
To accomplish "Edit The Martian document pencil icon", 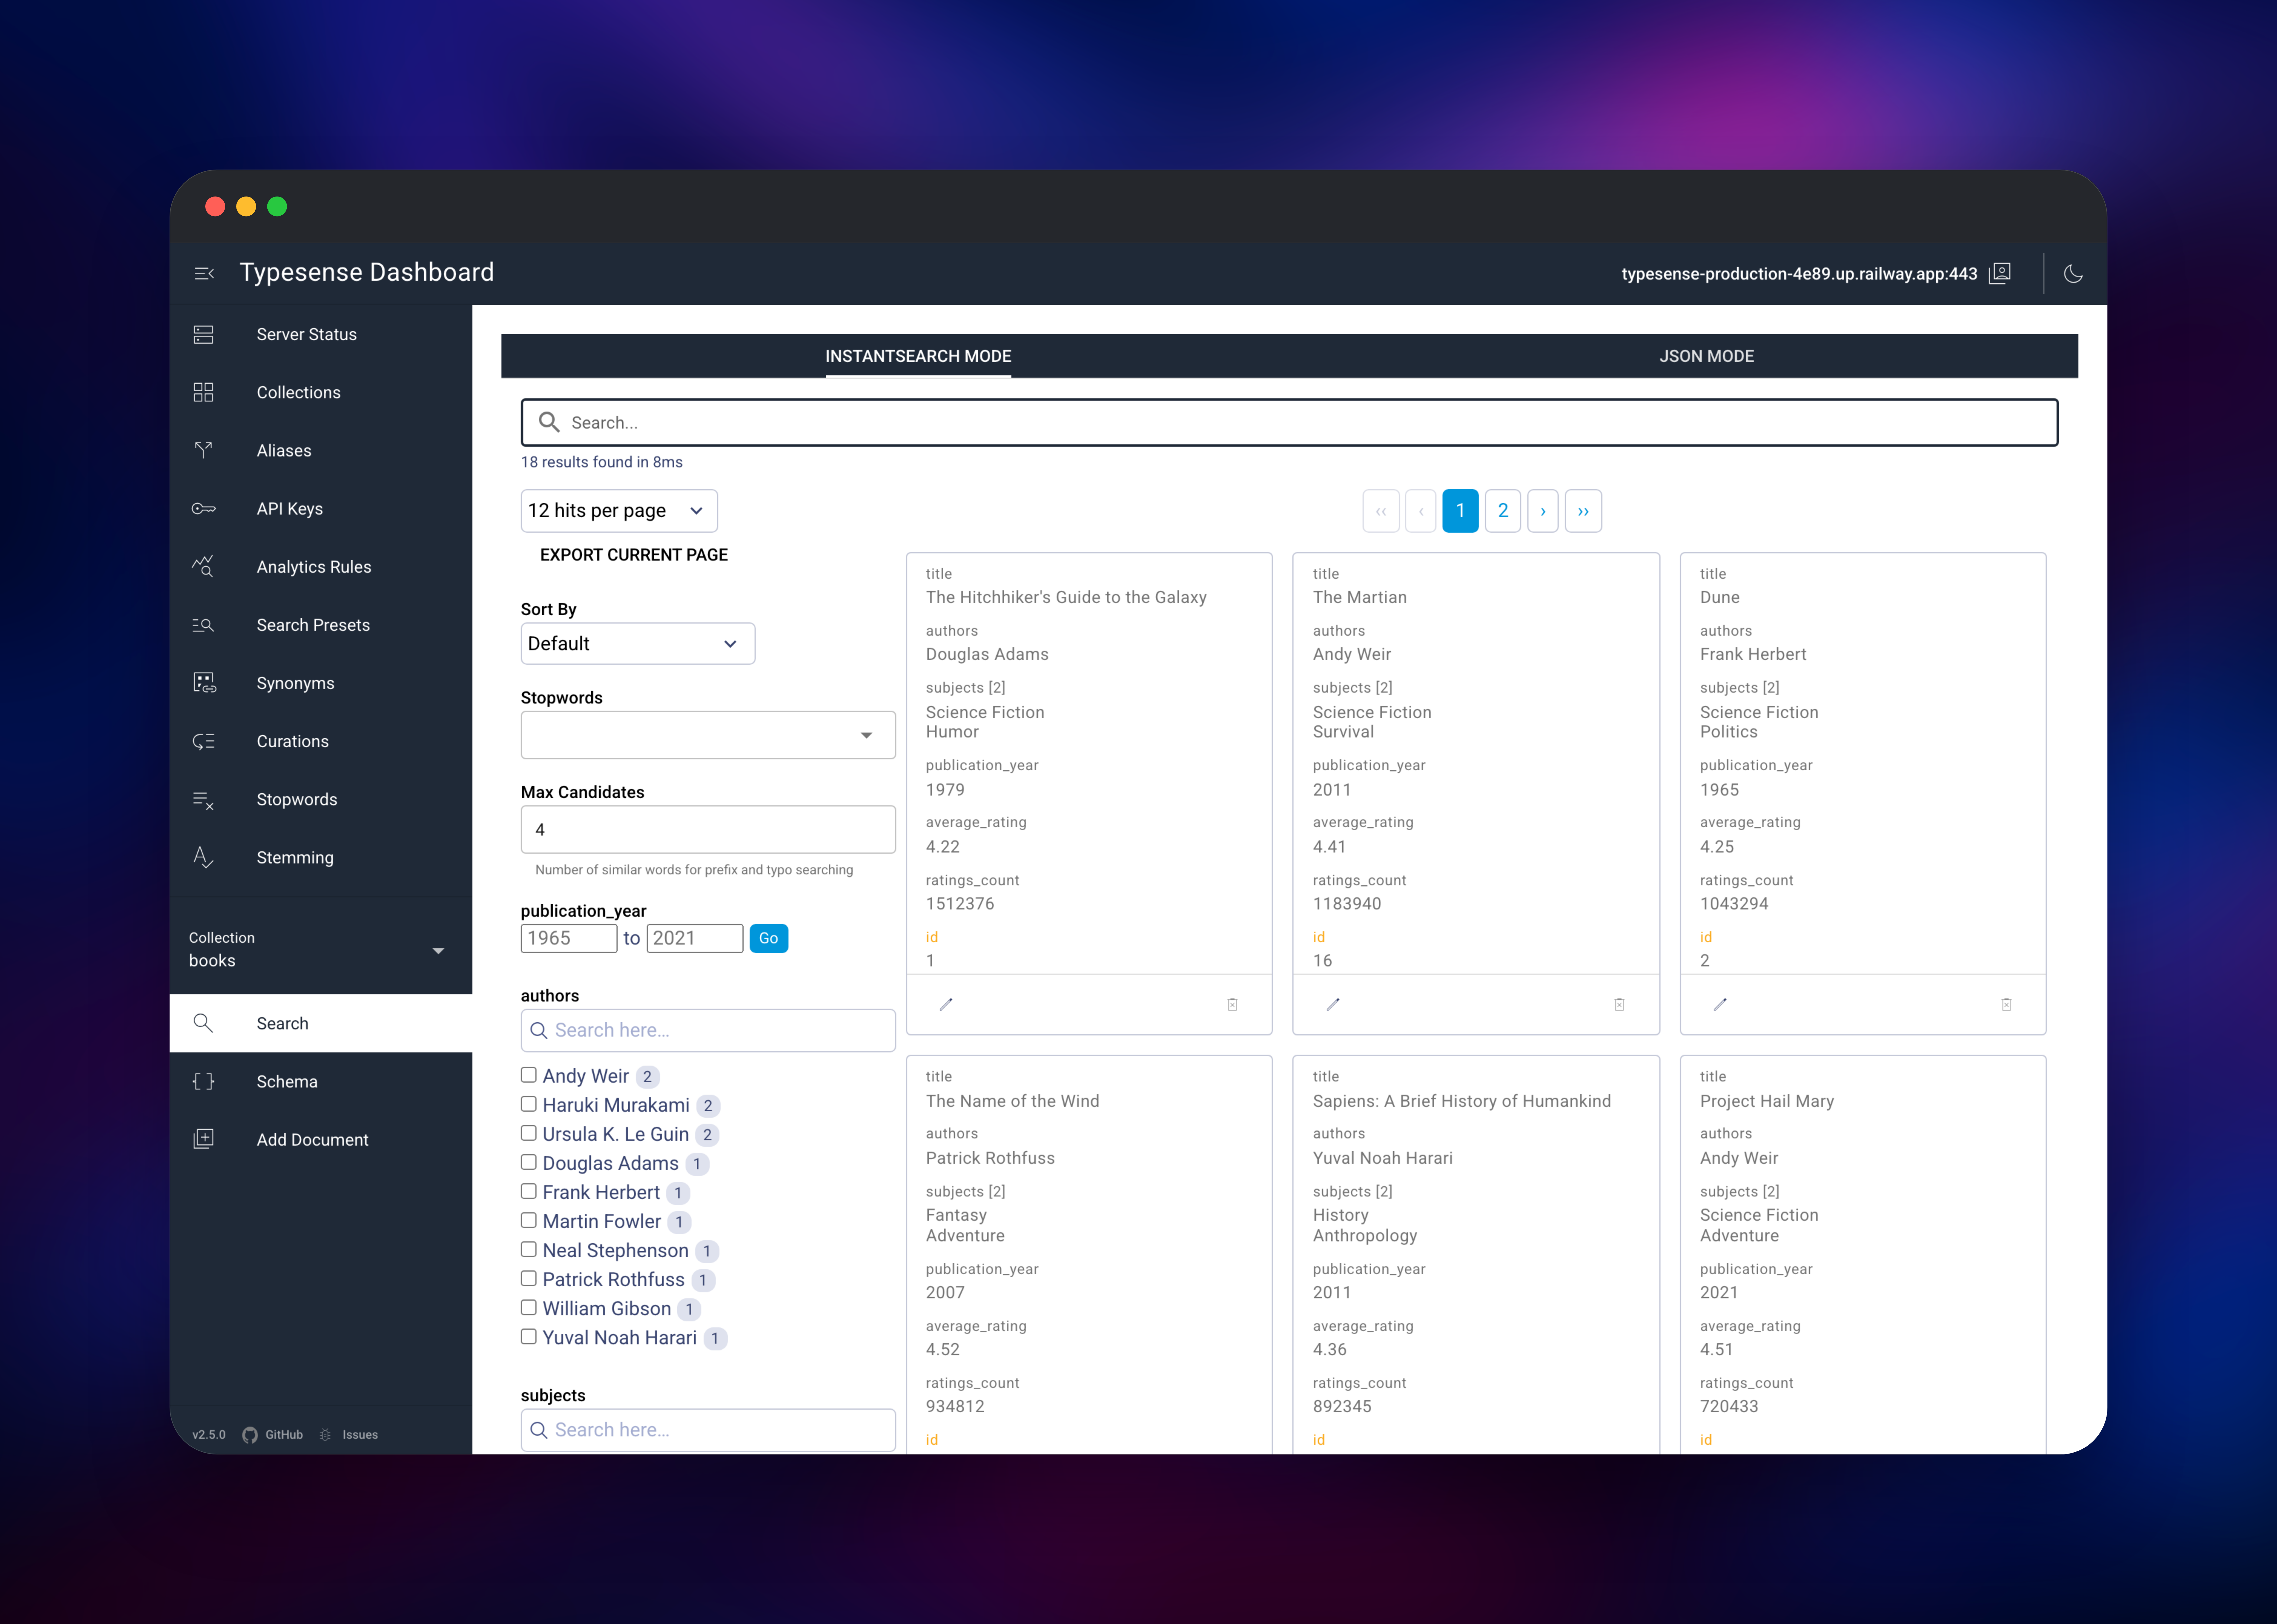I will (x=1333, y=1004).
